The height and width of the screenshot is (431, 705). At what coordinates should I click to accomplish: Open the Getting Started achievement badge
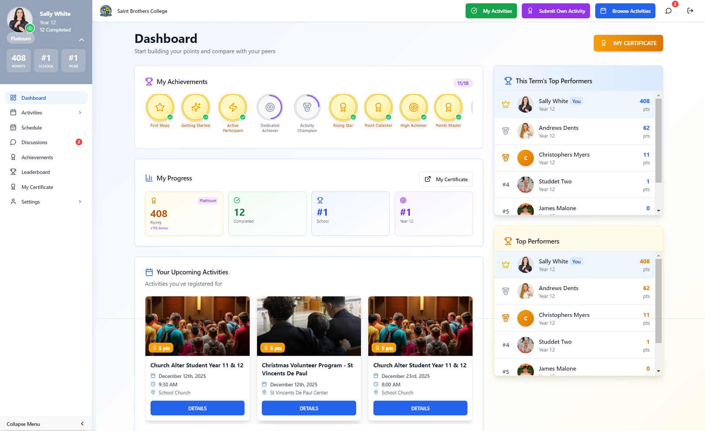[x=196, y=111]
